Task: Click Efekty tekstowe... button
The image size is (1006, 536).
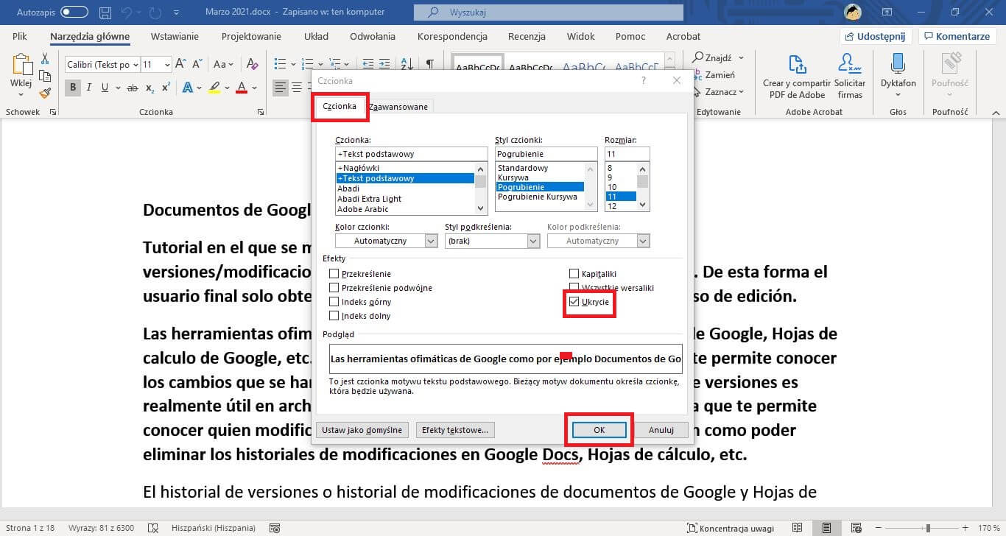Action: 454,430
